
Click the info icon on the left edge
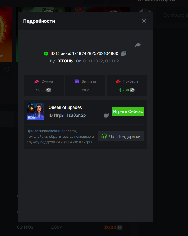(x=7, y=69)
